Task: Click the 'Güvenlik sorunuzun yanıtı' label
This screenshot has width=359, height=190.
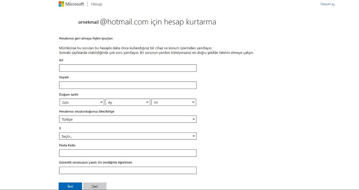Action: click(96, 162)
